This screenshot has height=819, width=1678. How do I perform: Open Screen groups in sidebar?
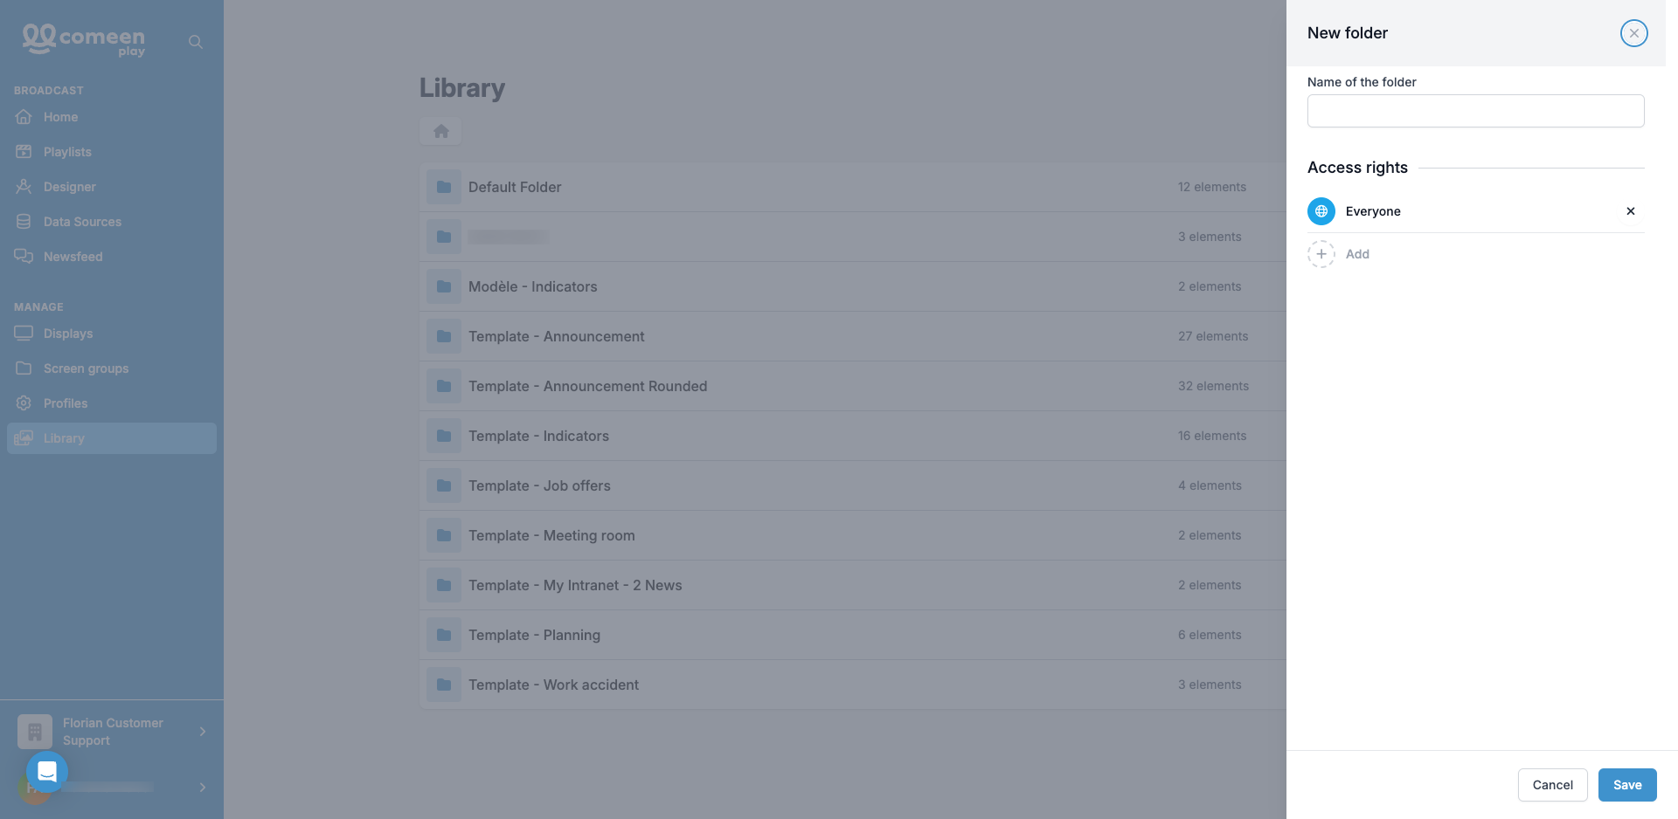click(x=112, y=368)
